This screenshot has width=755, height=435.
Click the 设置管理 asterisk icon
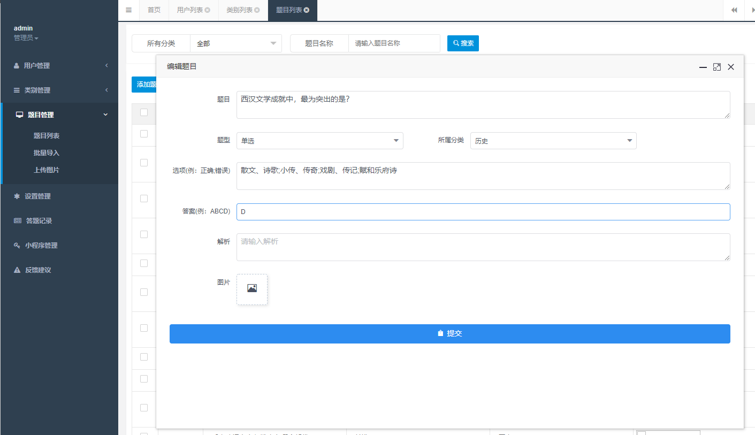17,196
